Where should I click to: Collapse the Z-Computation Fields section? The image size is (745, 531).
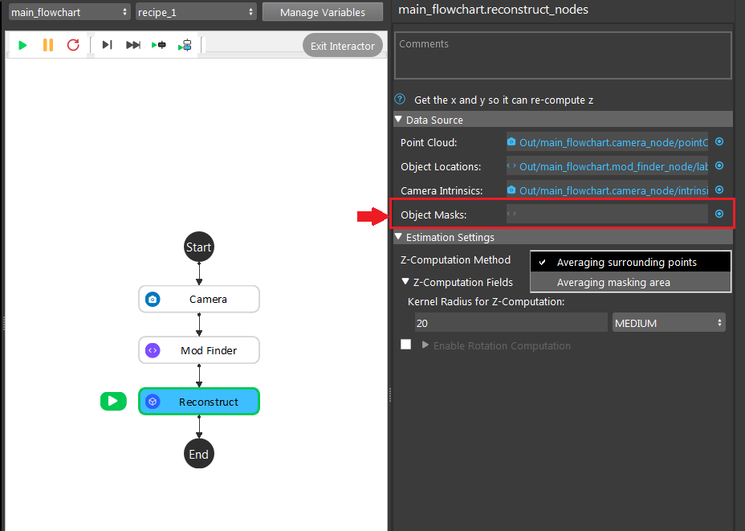[x=405, y=281]
